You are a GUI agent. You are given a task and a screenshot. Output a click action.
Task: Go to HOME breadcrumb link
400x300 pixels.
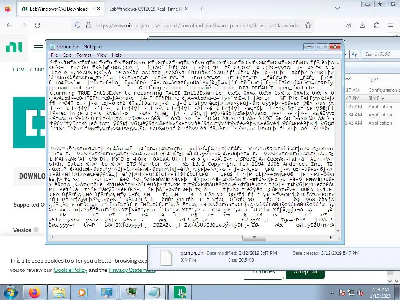click(20, 70)
